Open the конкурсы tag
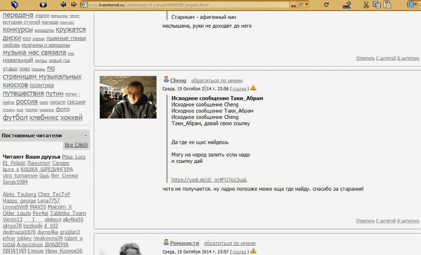 (x=18, y=29)
